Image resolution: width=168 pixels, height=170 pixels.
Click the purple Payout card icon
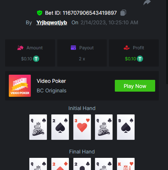click(73, 48)
